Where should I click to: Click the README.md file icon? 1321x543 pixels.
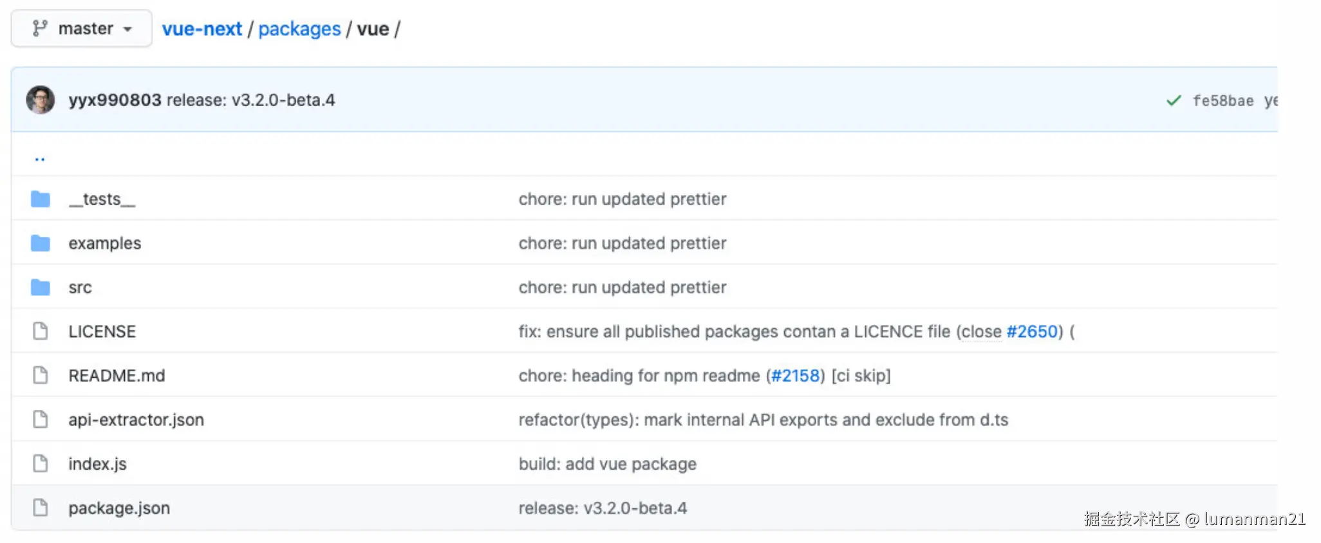click(41, 375)
